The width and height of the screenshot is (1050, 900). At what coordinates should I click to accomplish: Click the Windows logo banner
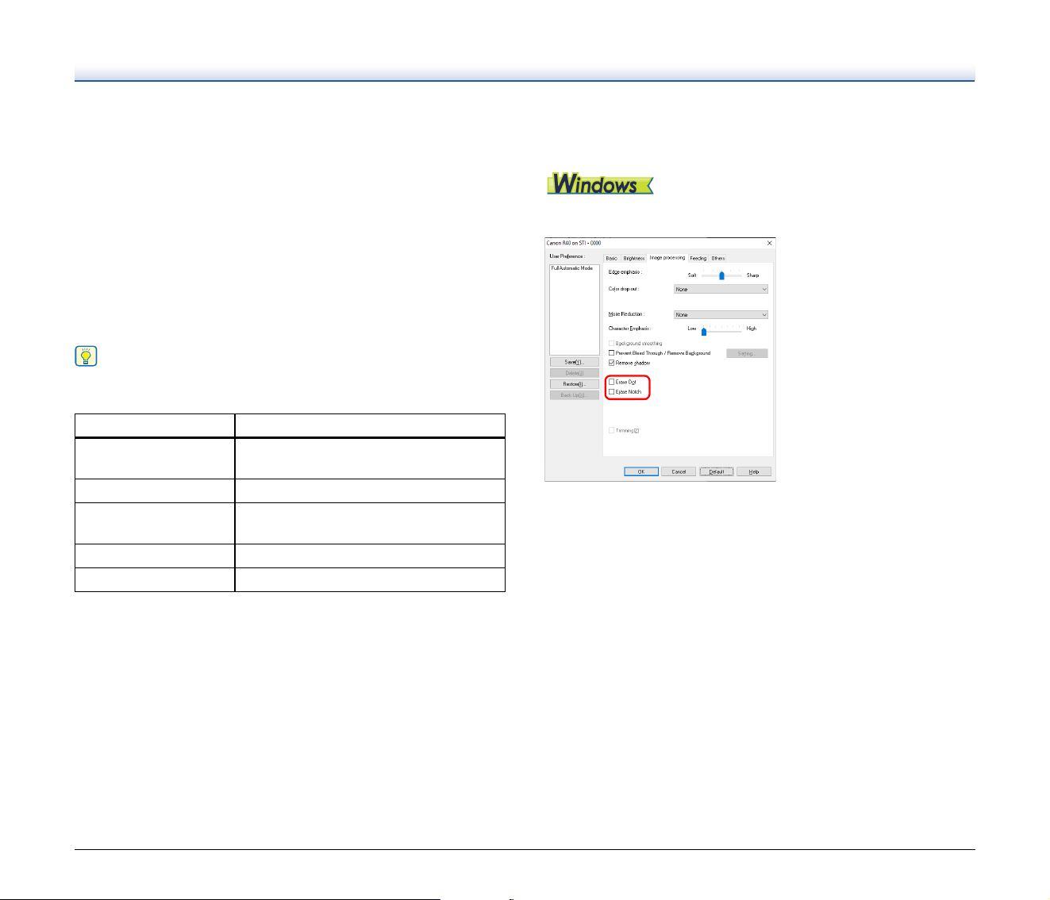click(599, 184)
